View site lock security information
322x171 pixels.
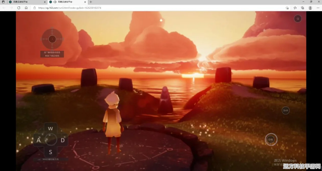click(35, 8)
